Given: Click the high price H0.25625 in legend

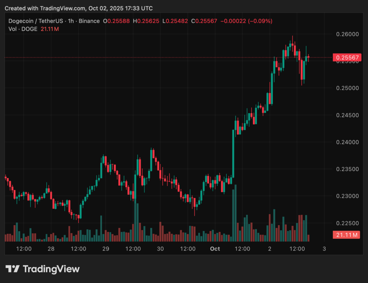Looking at the screenshot, I should 146,21.
